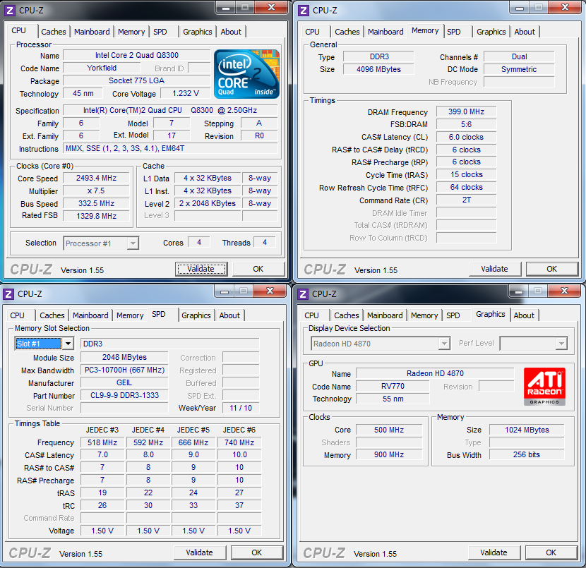Switch to the About tab in the GPU window
The height and width of the screenshot is (568, 586).
pos(525,315)
